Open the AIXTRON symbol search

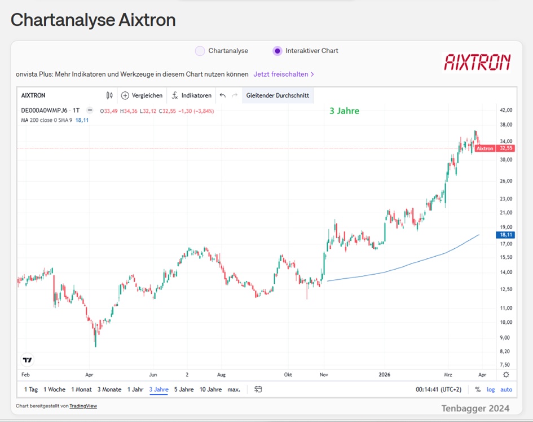pyautogui.click(x=33, y=95)
